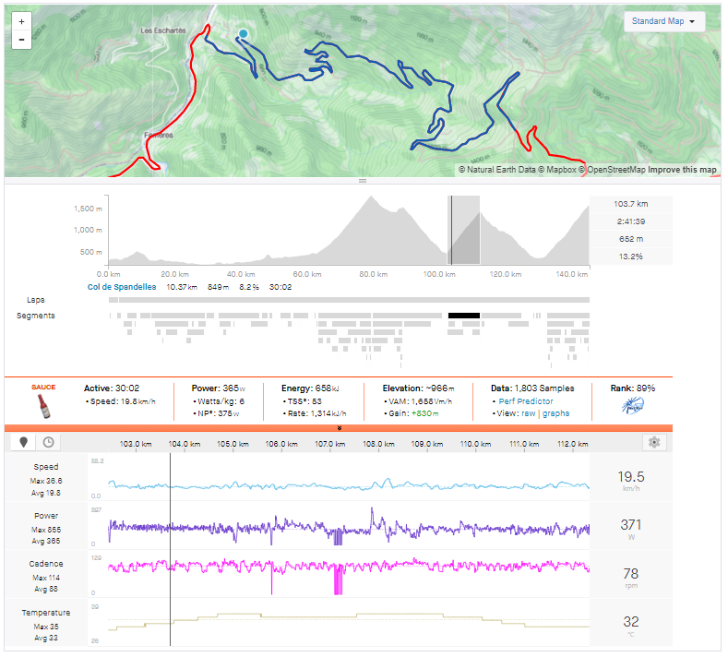Click the Improve this map link
Screen dimensions: 728x657
682,170
